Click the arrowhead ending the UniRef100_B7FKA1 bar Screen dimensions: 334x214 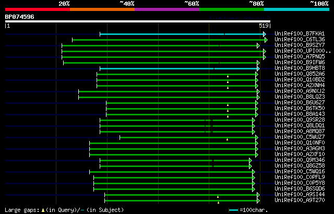pyautogui.click(x=265, y=34)
